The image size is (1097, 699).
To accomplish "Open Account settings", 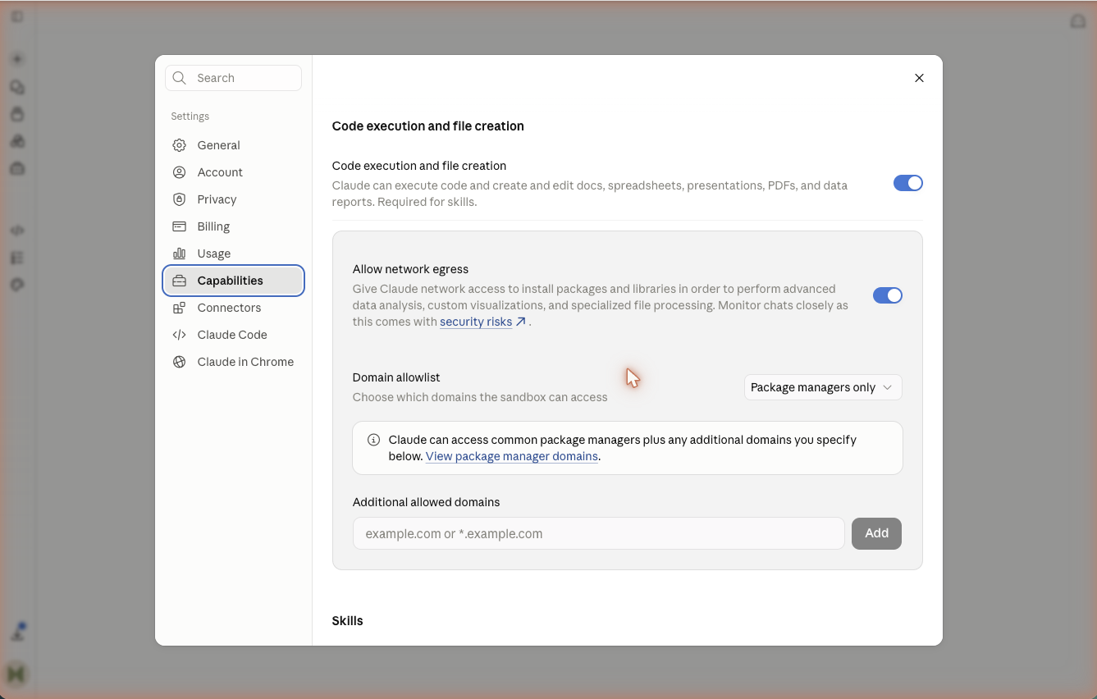I will pyautogui.click(x=233, y=172).
